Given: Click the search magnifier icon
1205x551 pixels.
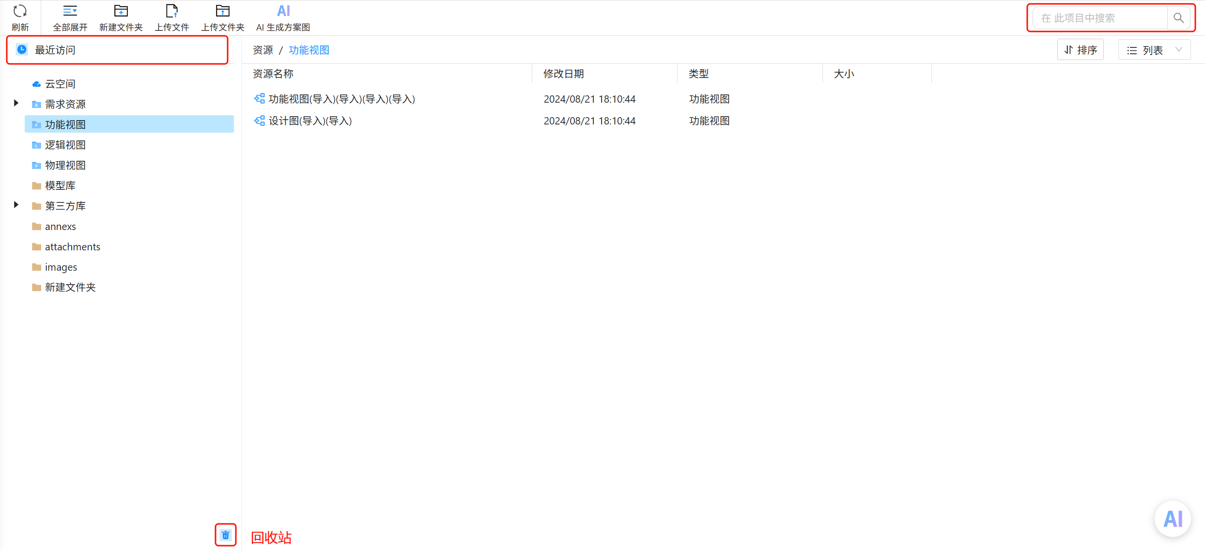Looking at the screenshot, I should point(1178,18).
